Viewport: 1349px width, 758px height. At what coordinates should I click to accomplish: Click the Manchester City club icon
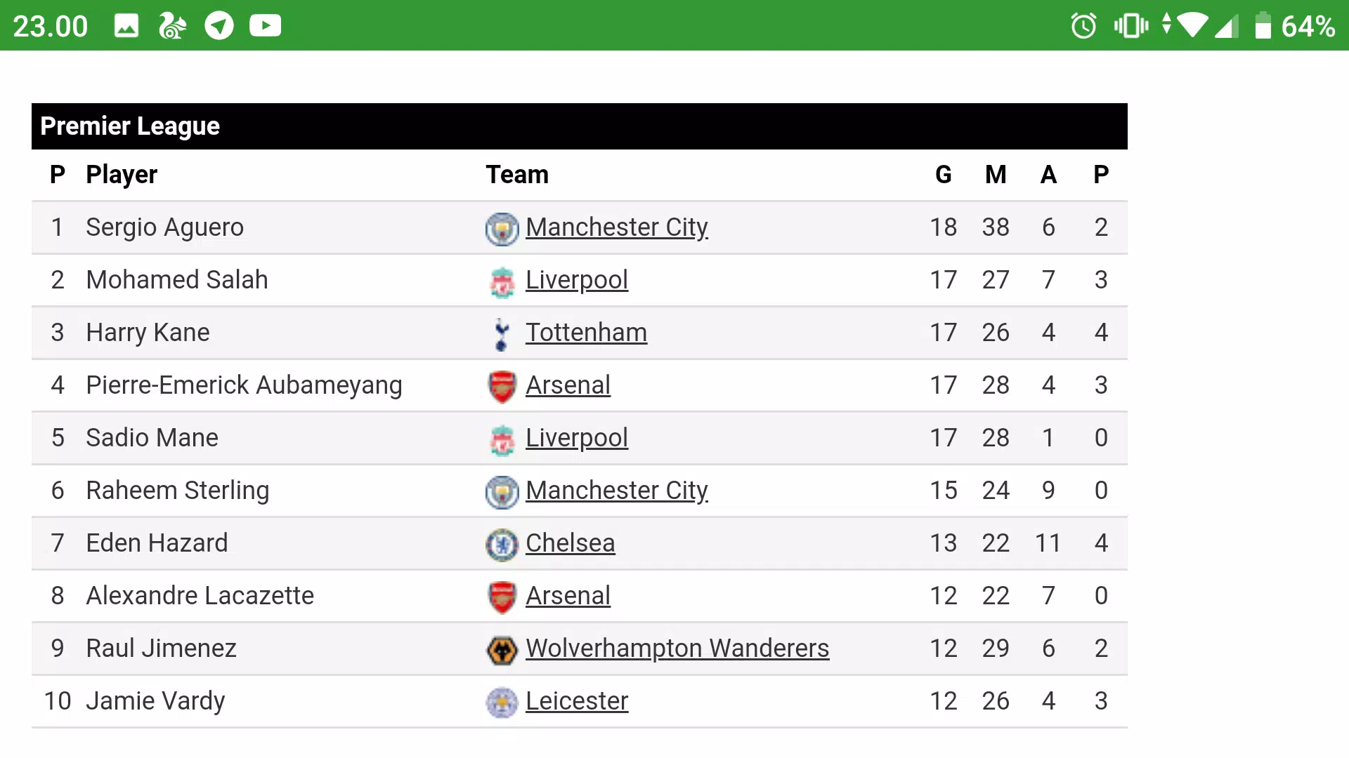point(501,227)
